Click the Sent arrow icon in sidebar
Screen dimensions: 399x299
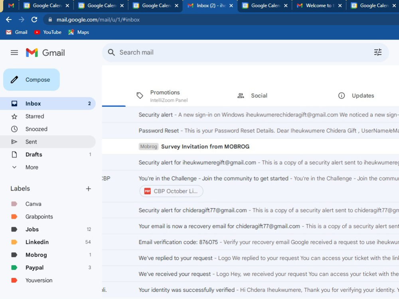tap(14, 142)
